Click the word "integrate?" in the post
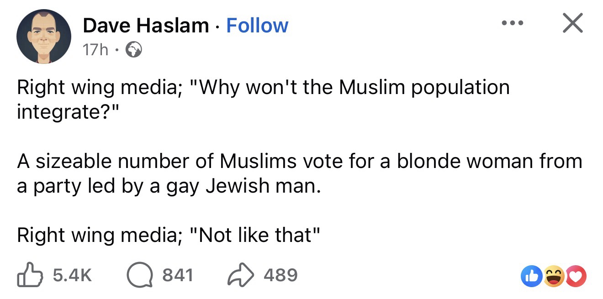Screen dimensions: 603x299 (x=67, y=112)
